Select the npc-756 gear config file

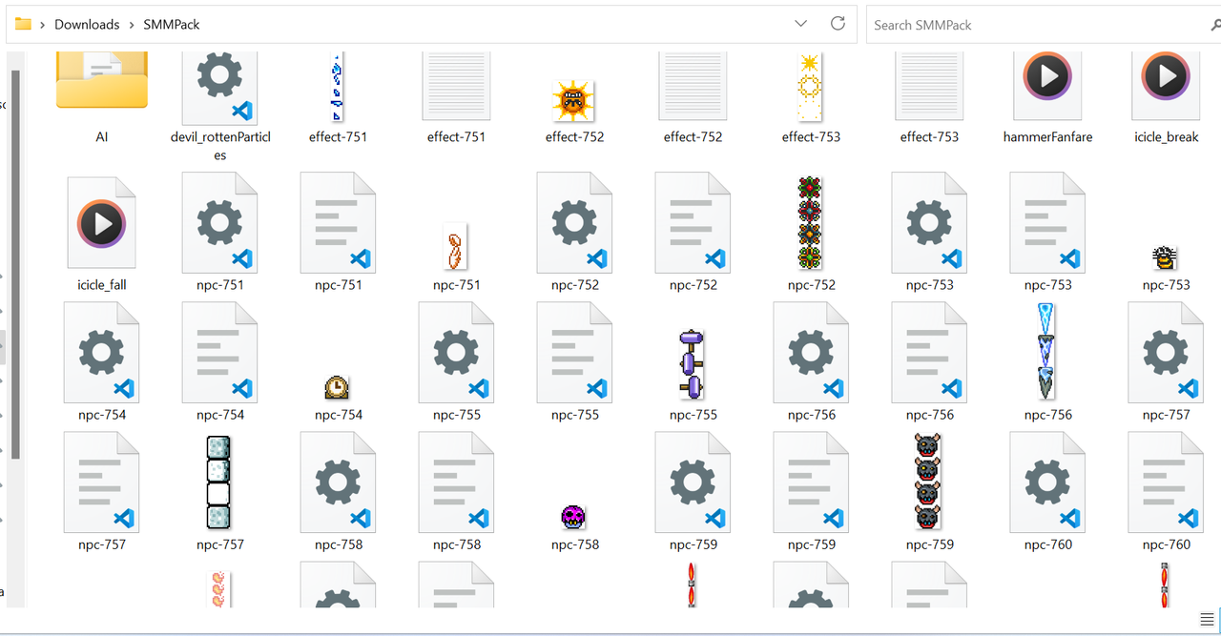pyautogui.click(x=812, y=353)
